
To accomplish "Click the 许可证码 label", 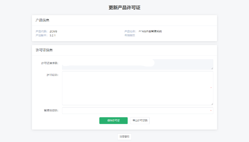I will click(x=53, y=75).
